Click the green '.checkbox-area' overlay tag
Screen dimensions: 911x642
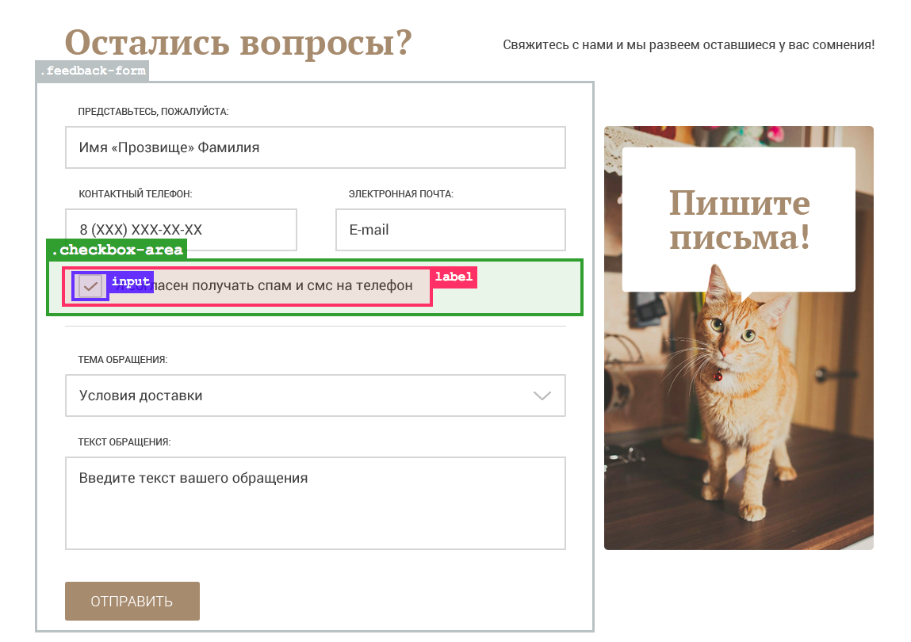tap(117, 250)
